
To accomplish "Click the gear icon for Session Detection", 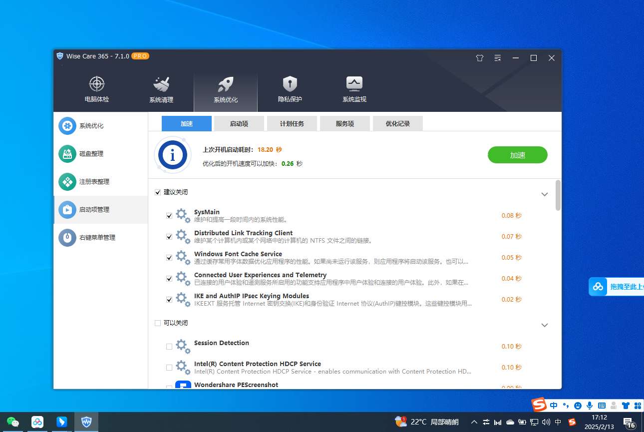I will tap(183, 347).
